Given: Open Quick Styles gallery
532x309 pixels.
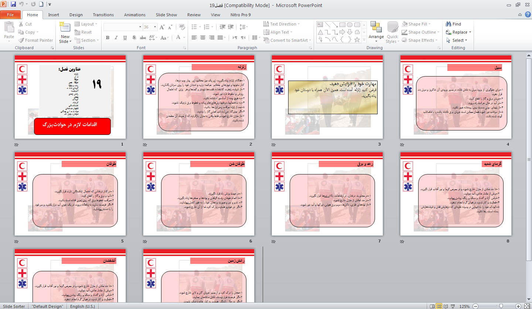Looking at the screenshot, I should (392, 31).
